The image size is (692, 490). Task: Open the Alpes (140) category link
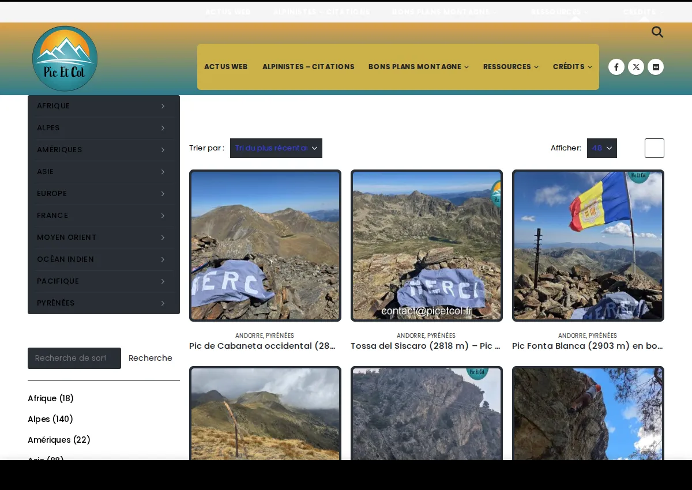pos(50,419)
